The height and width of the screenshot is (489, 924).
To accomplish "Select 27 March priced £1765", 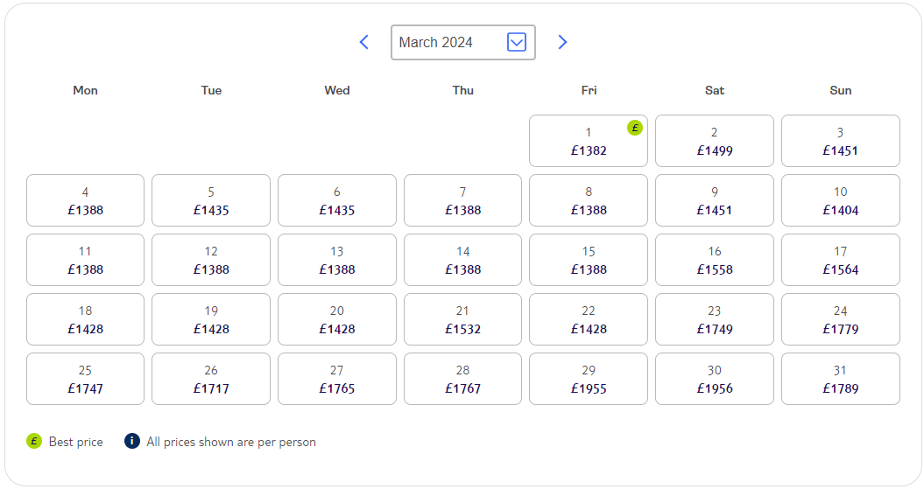I will point(337,379).
